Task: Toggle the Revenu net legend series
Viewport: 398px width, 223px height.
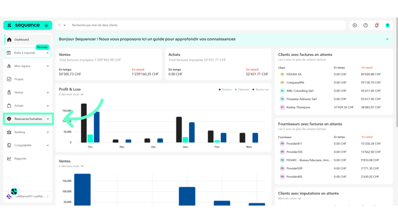Action: [x=260, y=89]
